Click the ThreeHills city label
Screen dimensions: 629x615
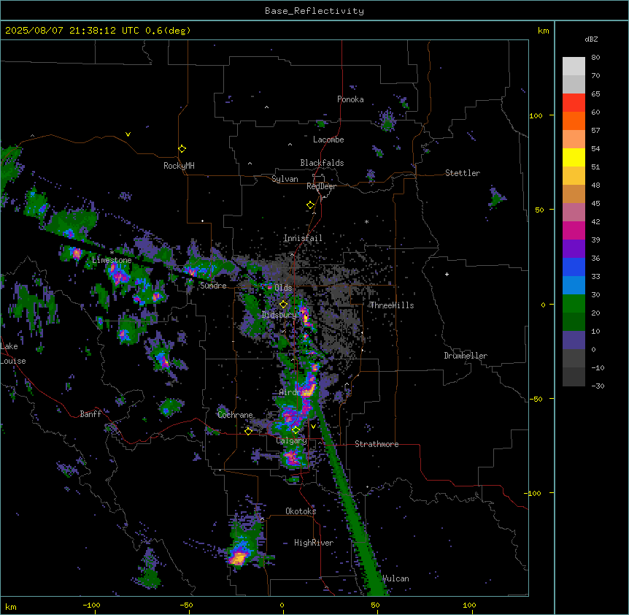(x=392, y=305)
